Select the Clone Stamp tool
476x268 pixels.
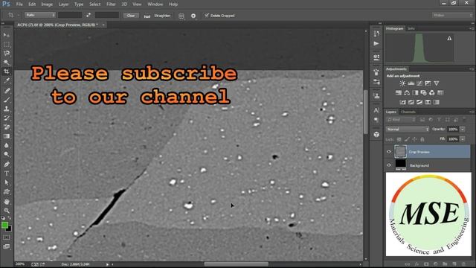tap(7, 109)
